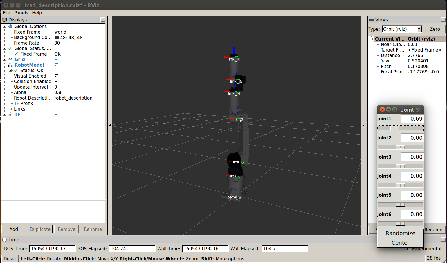The height and width of the screenshot is (263, 447).
Task: Expand the Focal Point property
Action: click(x=377, y=72)
